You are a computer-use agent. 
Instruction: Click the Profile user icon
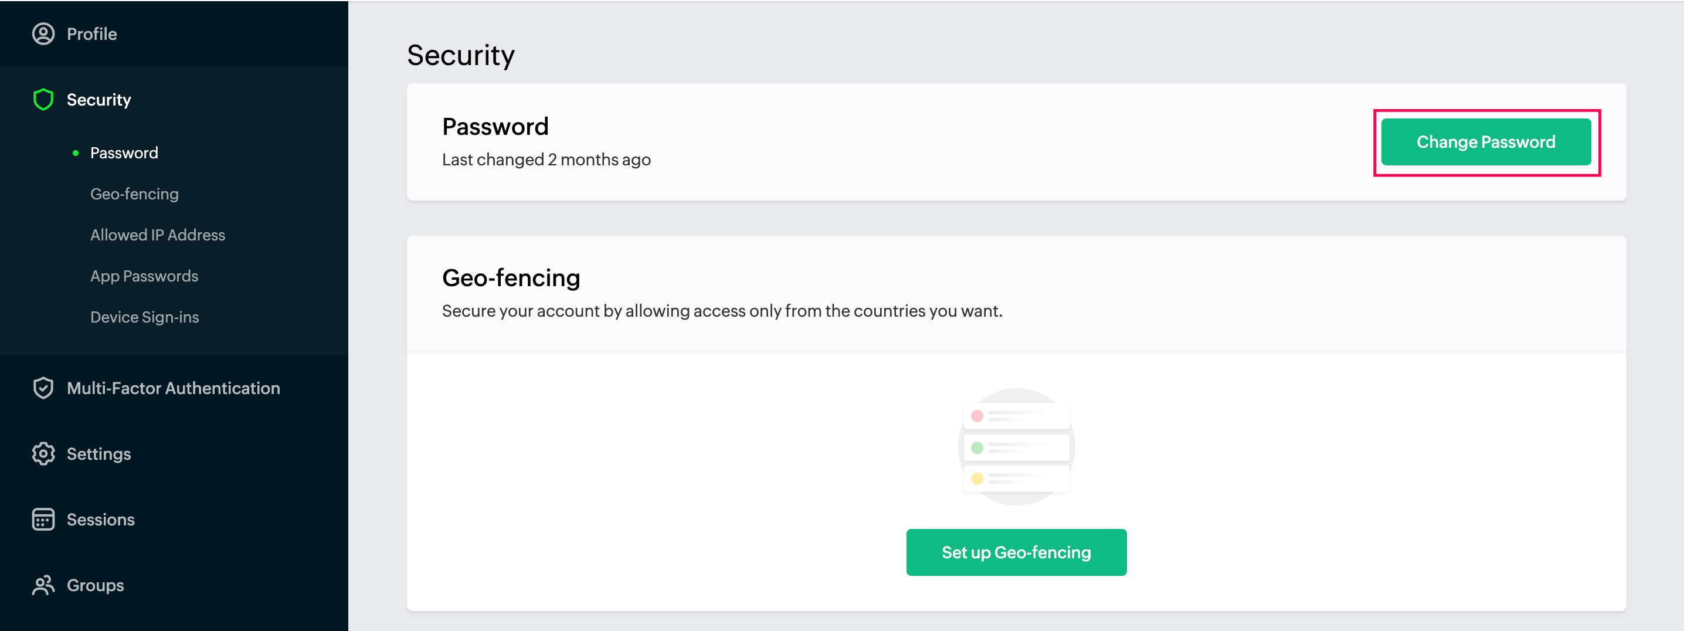43,34
